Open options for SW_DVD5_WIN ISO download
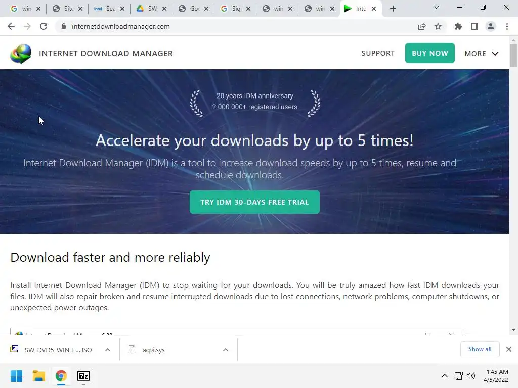The image size is (518, 388). point(108,350)
